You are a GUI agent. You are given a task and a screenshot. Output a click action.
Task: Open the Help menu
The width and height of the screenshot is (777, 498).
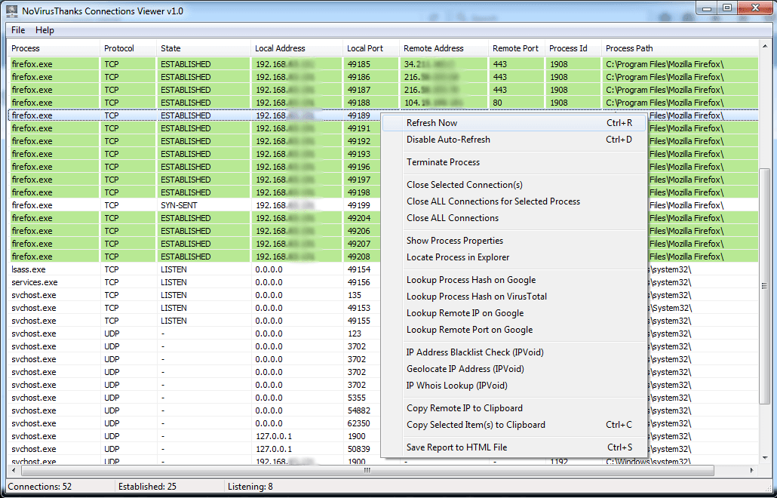point(45,30)
